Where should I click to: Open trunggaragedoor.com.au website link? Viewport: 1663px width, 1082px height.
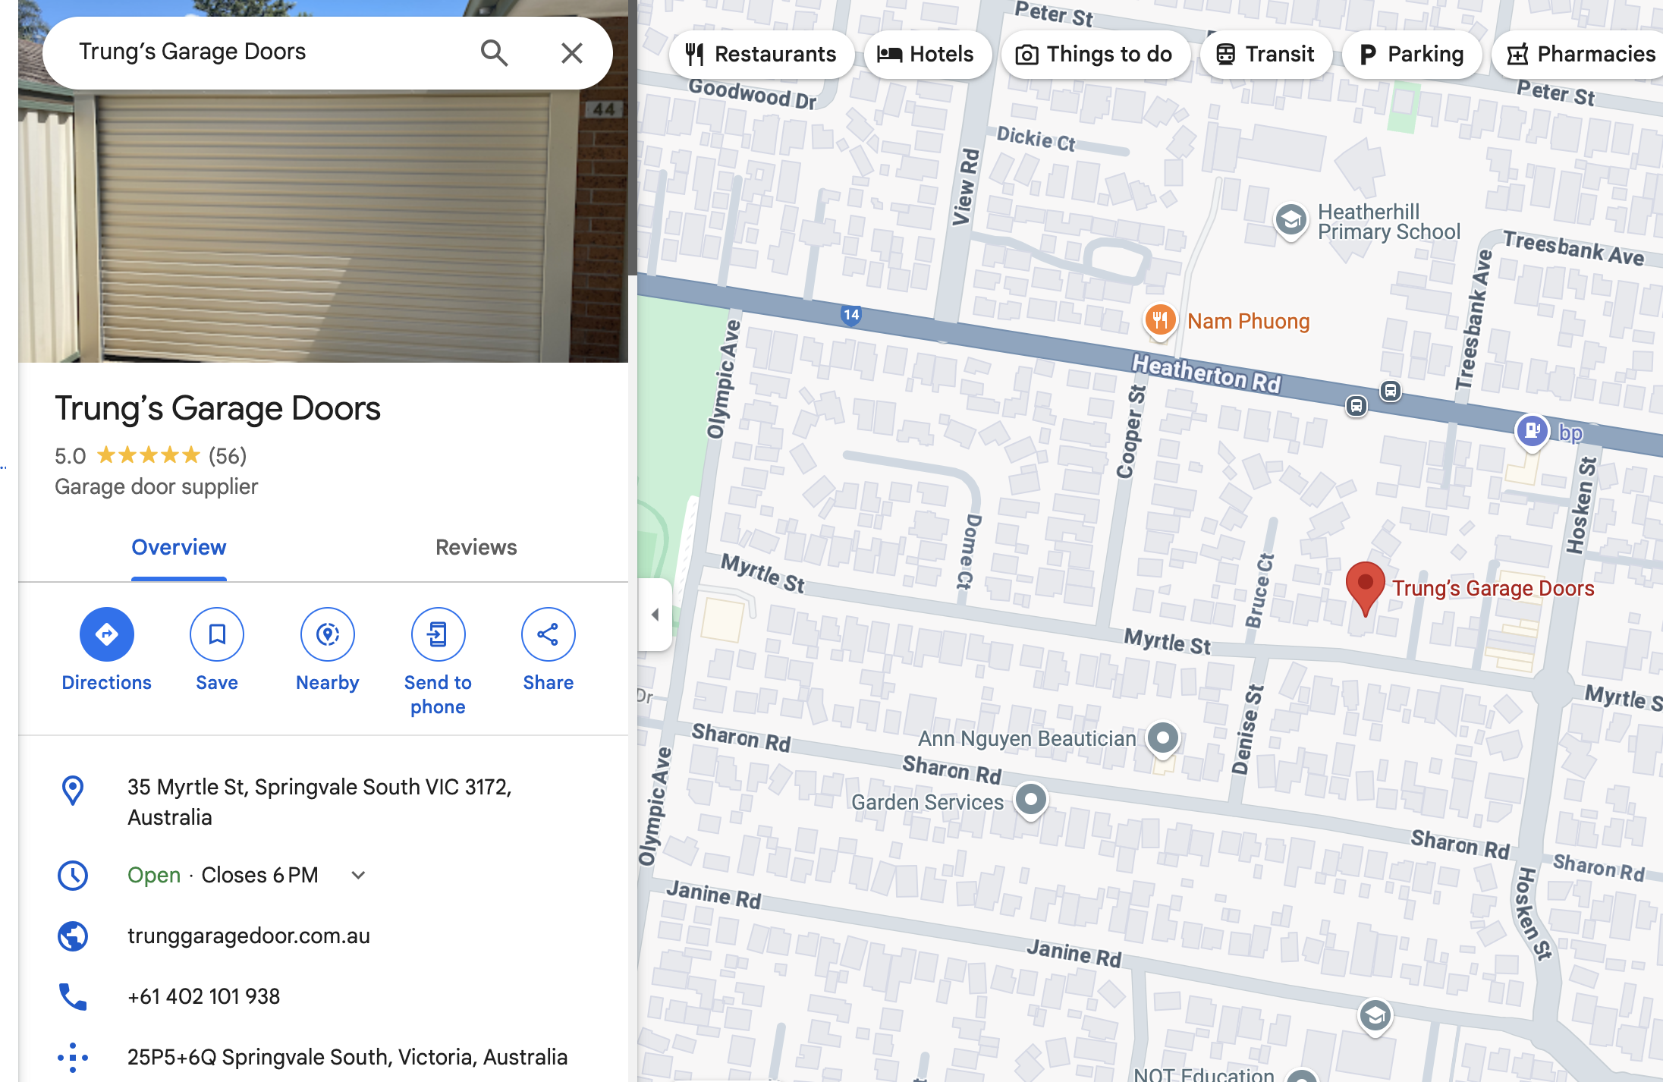point(249,936)
